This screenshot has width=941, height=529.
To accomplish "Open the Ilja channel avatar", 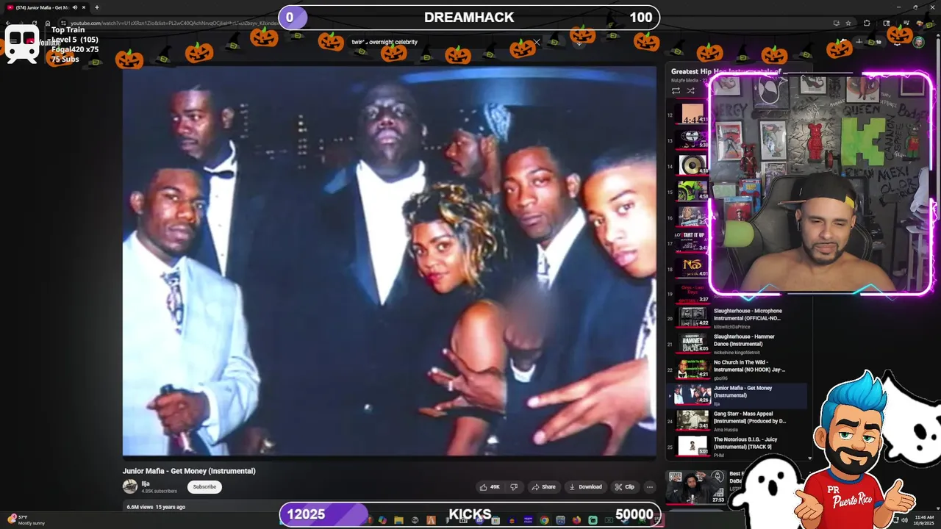I will [x=130, y=486].
